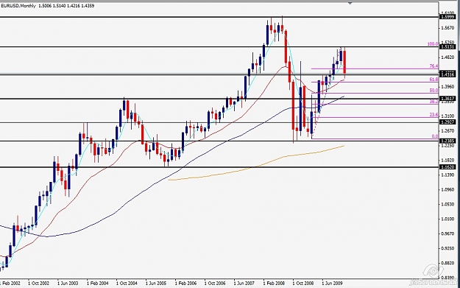Click the 0.9670 price axis value
Screen dimensions: 460x288
coord(448,233)
